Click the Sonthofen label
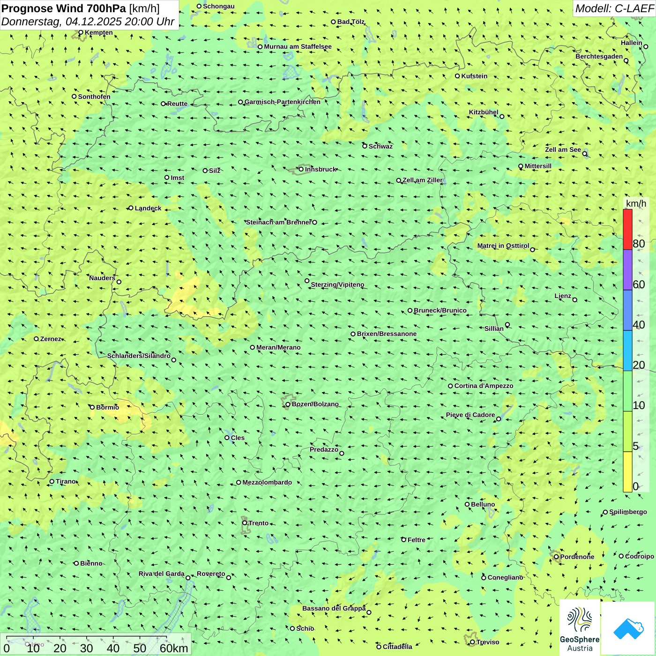 point(94,97)
